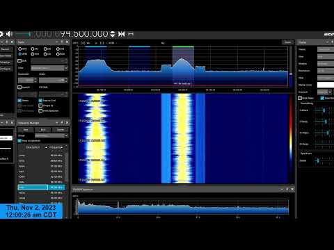Open the Window dropdown in Display panel
The width and height of the screenshot is (334, 250).
click(x=326, y=64)
